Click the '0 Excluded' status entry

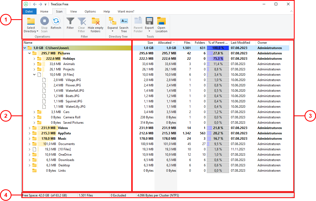[x=118, y=195]
